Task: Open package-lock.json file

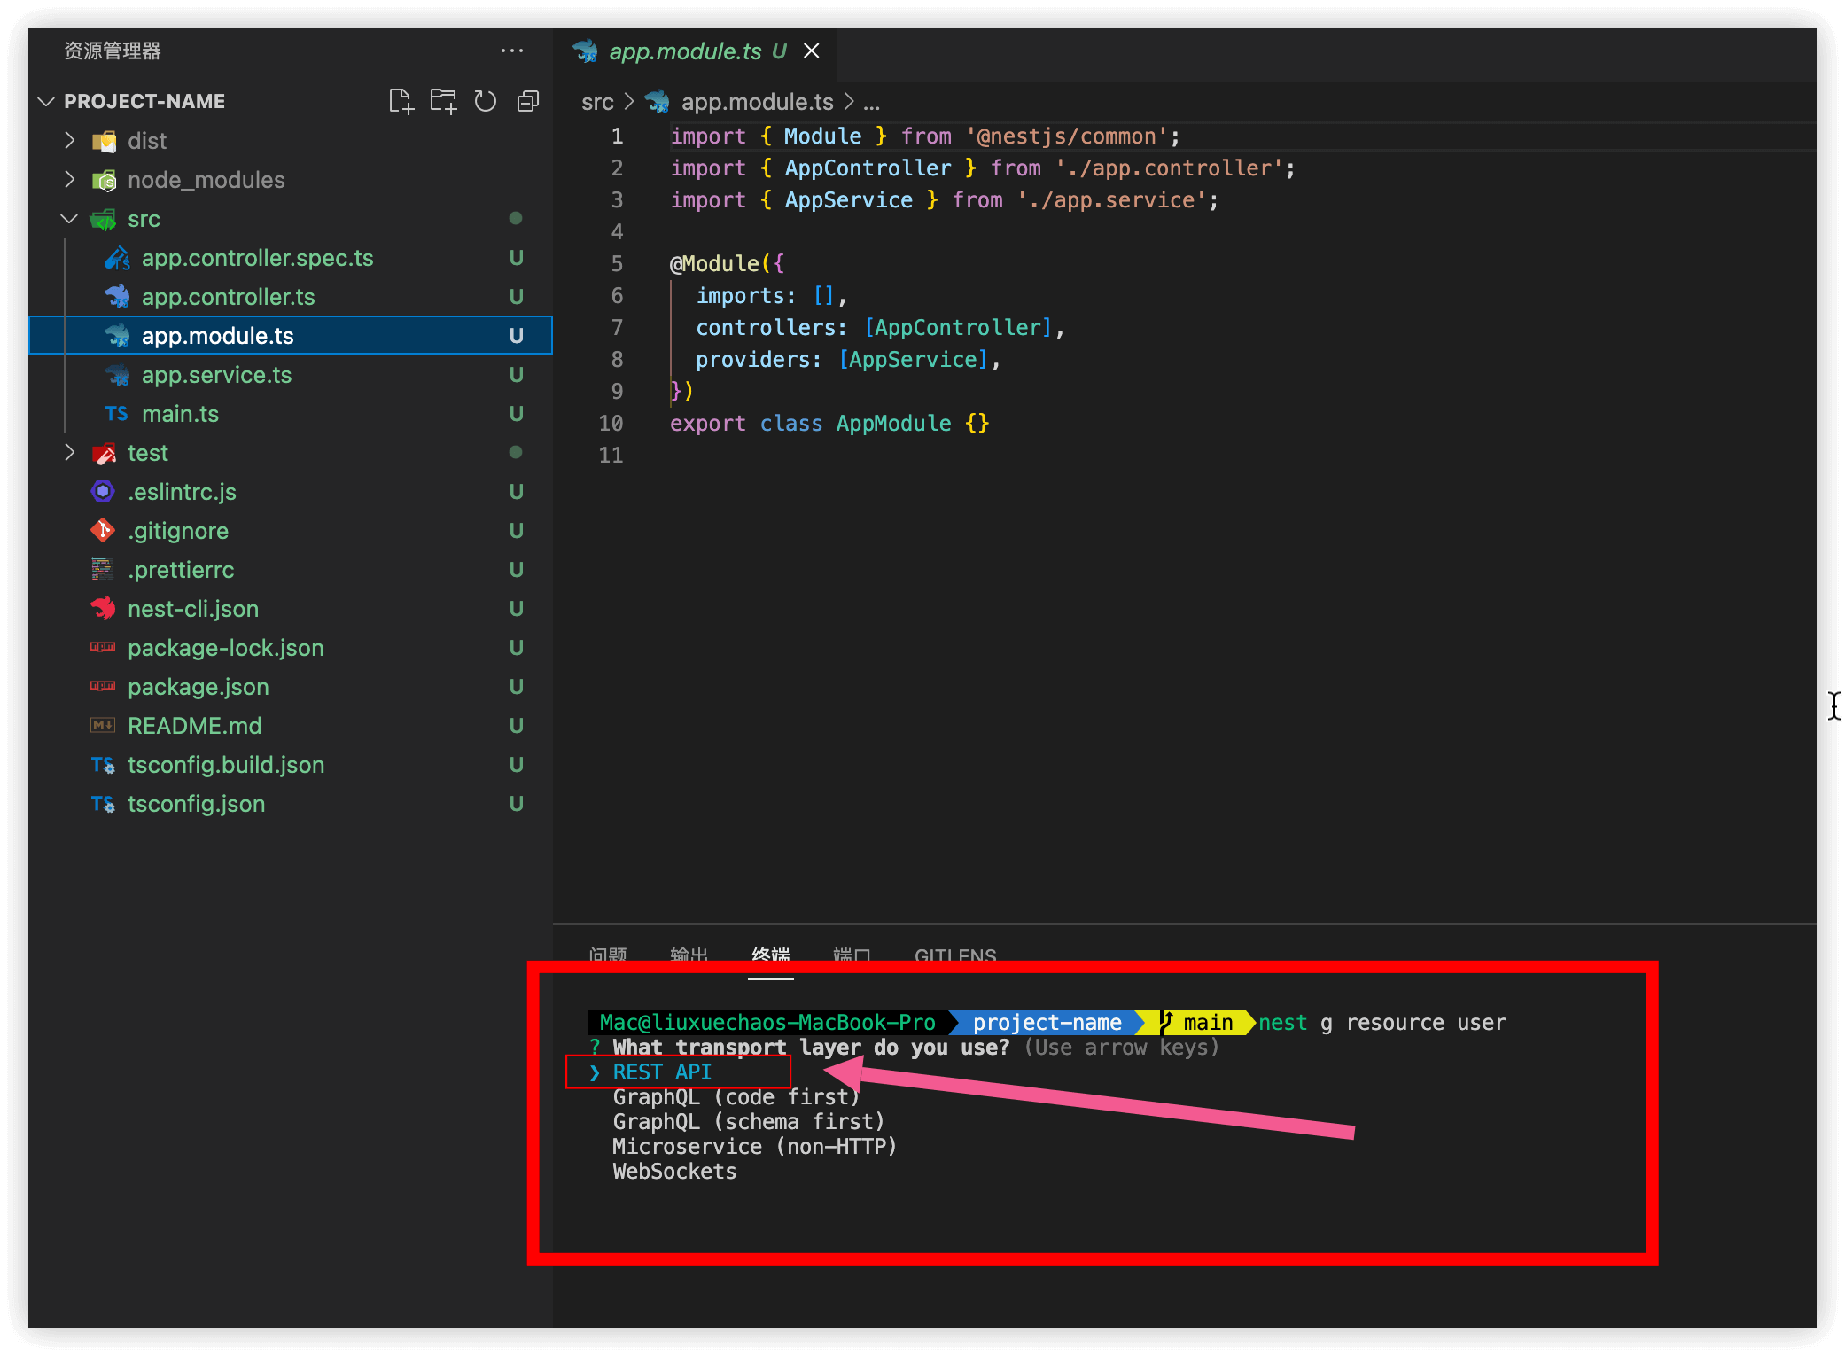Action: [x=291, y=648]
